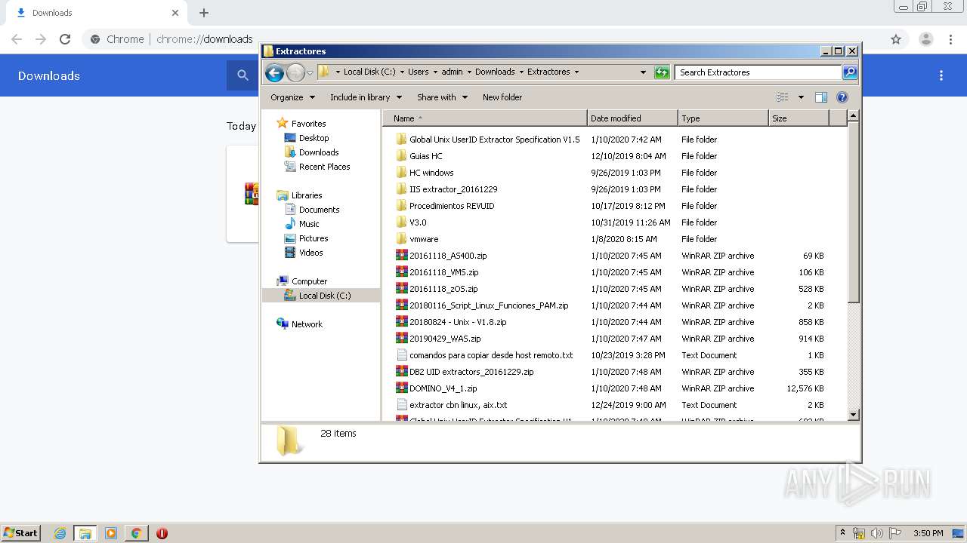Select Libraries in the navigation pane

(x=307, y=195)
